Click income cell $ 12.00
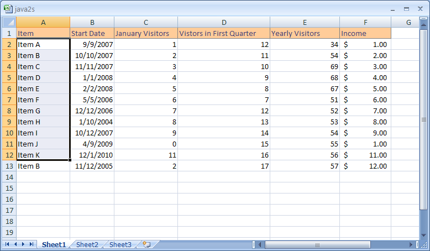 pos(365,166)
